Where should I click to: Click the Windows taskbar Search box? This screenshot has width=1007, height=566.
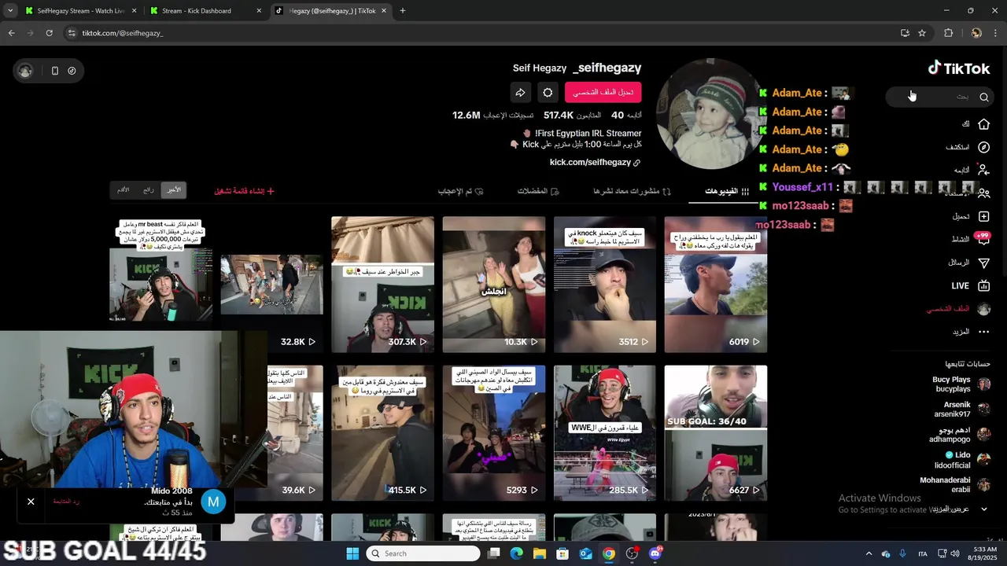pyautogui.click(x=423, y=553)
